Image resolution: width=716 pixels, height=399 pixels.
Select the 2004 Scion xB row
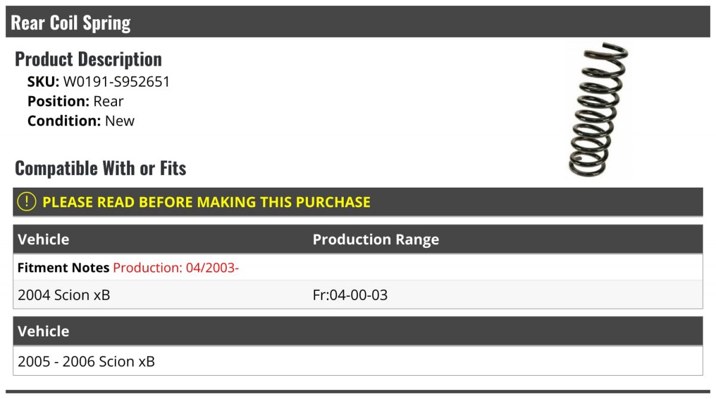(x=358, y=294)
